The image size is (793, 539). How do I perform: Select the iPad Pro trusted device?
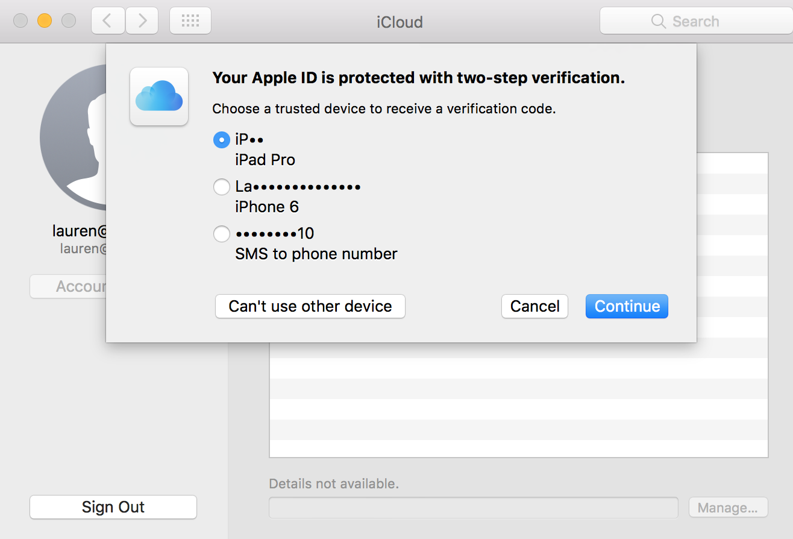pos(222,140)
